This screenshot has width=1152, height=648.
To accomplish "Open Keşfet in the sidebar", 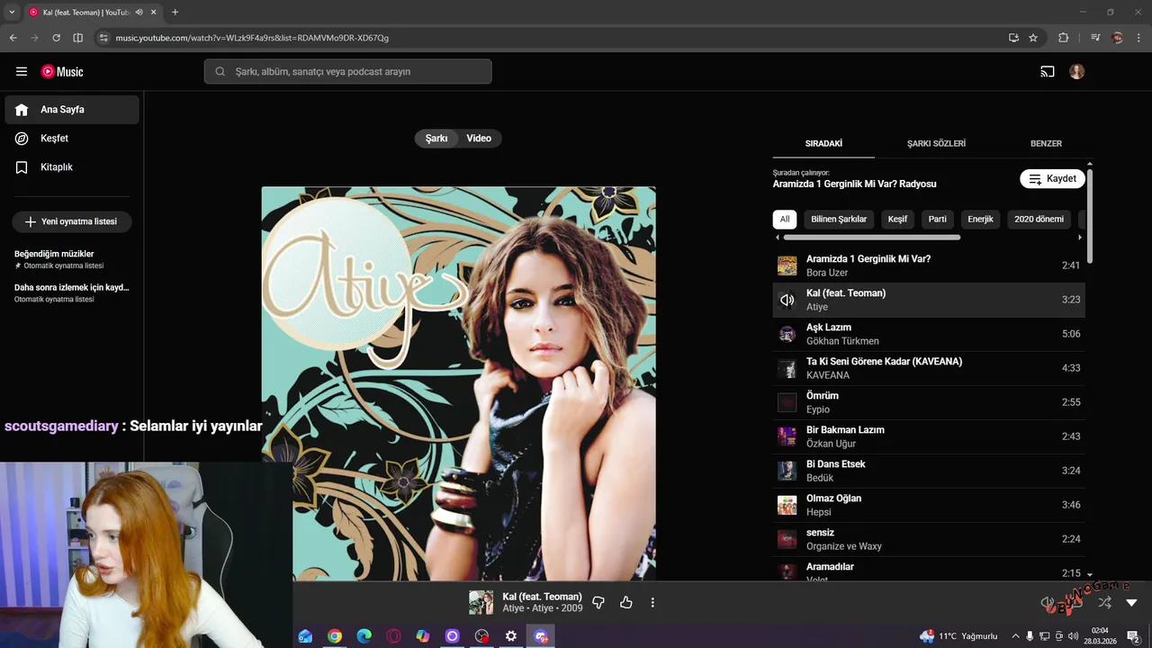I will point(72,139).
